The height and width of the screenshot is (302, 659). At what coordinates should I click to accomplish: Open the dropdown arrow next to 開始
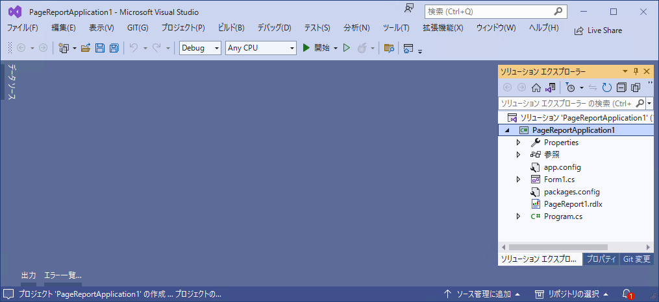pyautogui.click(x=336, y=49)
